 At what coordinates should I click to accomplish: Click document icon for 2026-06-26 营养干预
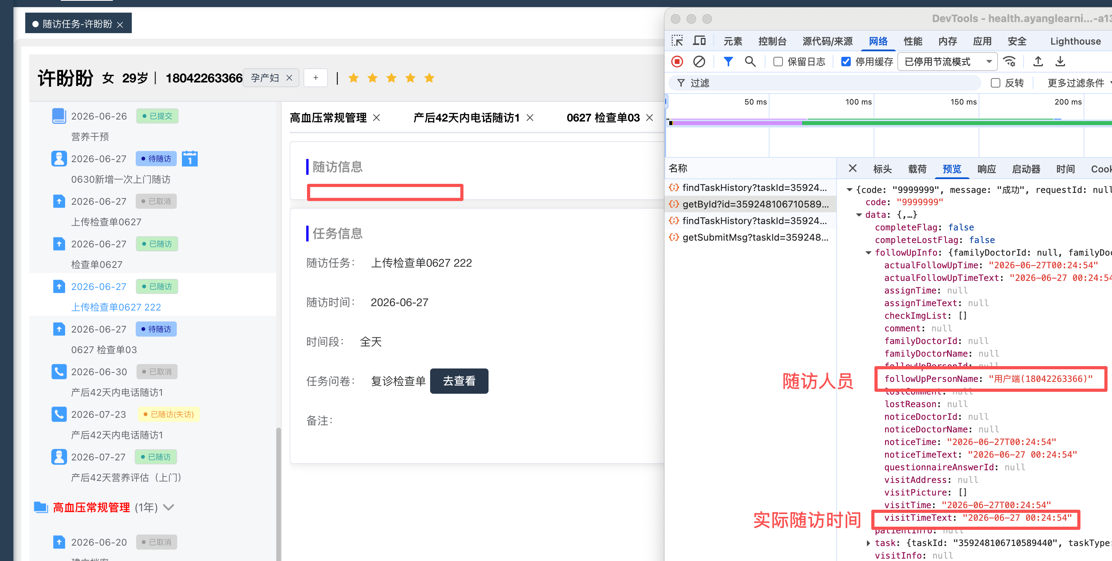click(x=59, y=116)
